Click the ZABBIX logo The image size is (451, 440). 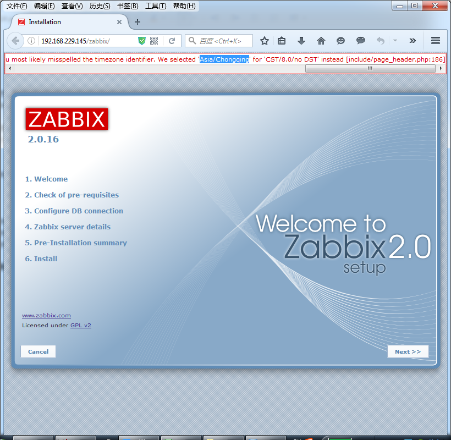67,119
